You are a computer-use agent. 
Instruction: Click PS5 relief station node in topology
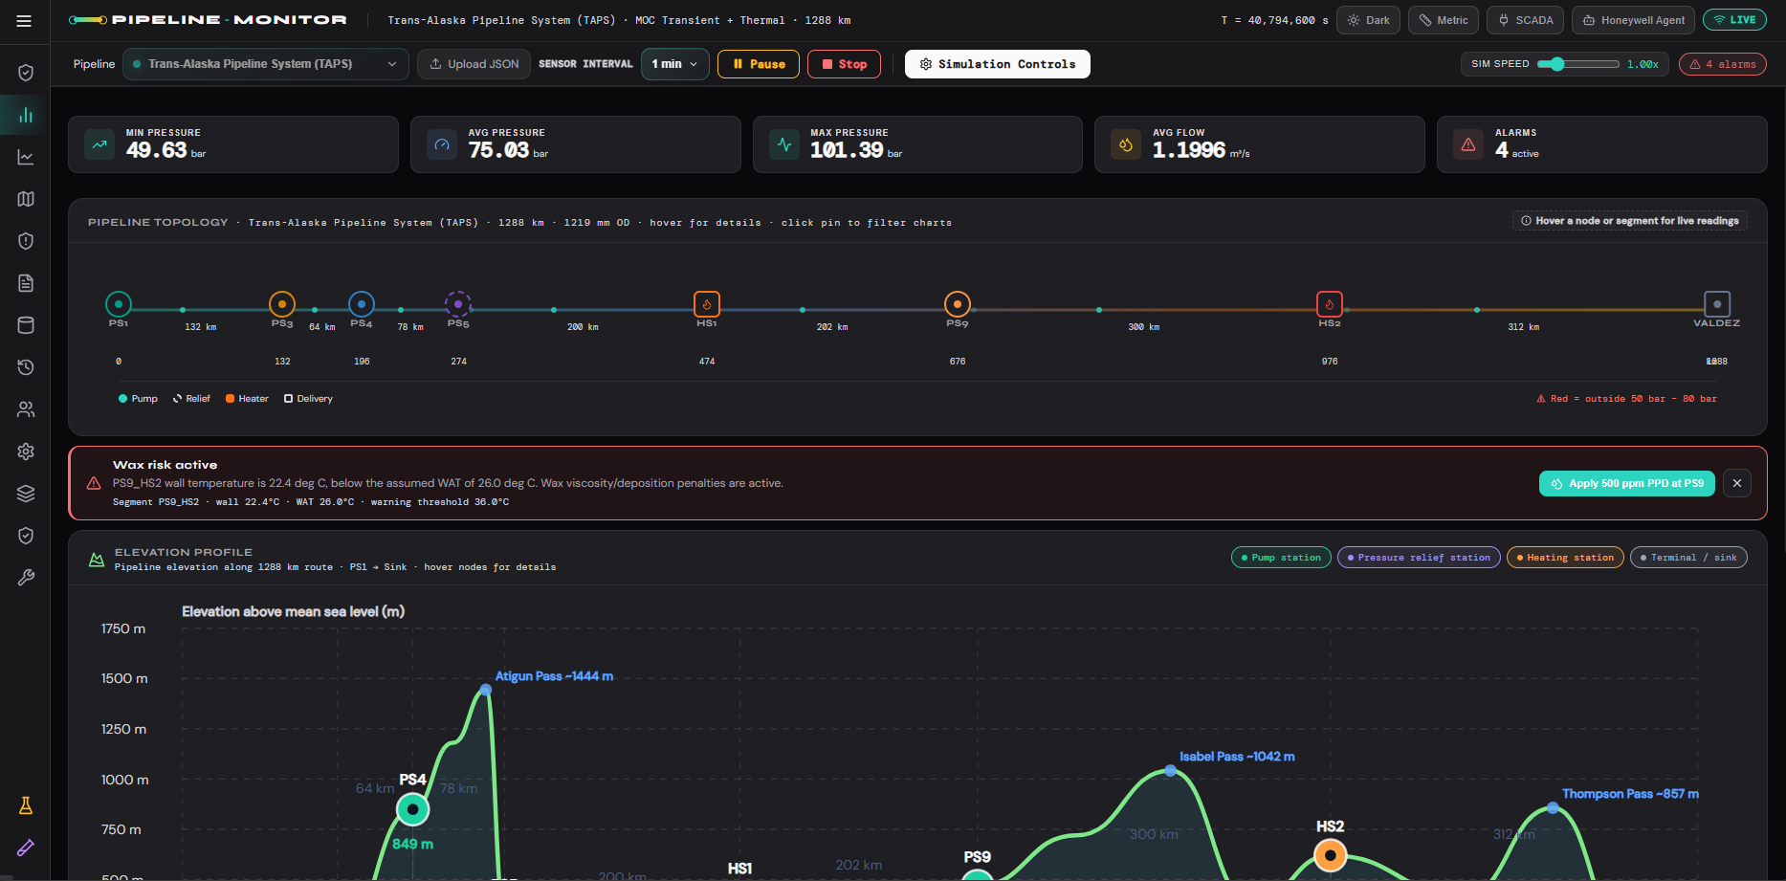(x=458, y=304)
